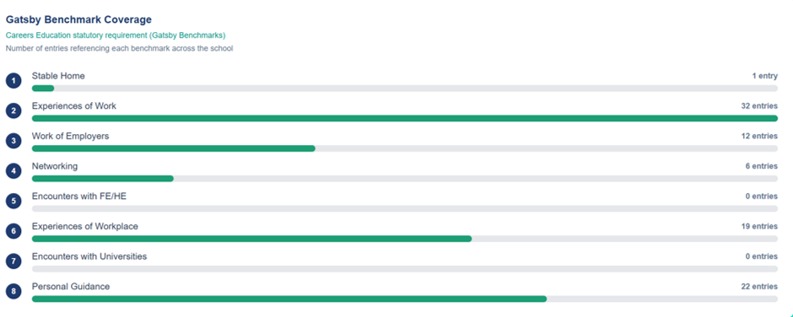Click the Personal Guidance progress bar
This screenshot has width=793, height=317.
[405, 298]
